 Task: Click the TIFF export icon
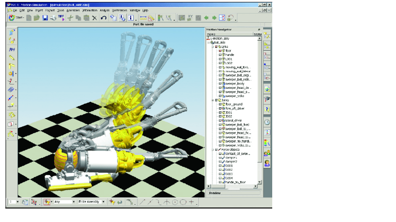point(61,18)
